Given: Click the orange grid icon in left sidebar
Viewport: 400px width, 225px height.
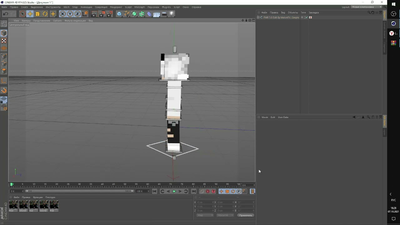Looking at the screenshot, I should point(4,48).
